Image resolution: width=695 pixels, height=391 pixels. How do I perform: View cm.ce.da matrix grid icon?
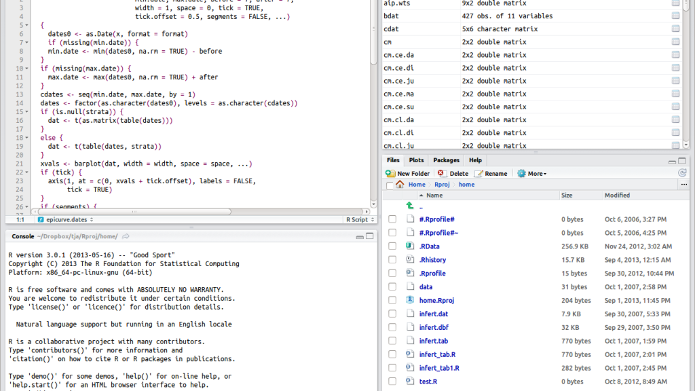[675, 55]
